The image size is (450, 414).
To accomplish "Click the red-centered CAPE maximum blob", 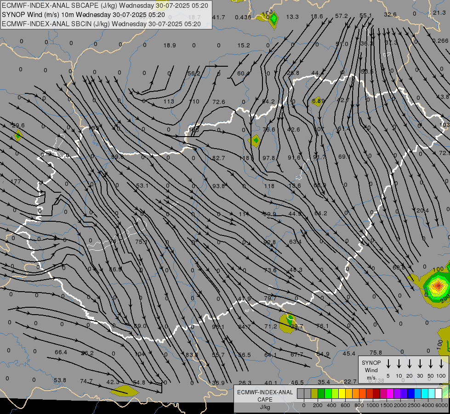I will tap(438, 286).
